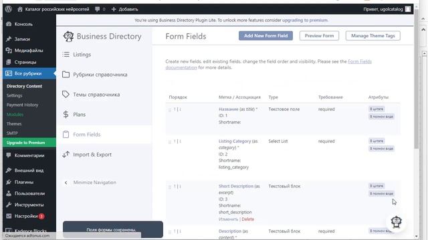Click drag handle of Название field row
428x240 pixels.
coord(170,110)
